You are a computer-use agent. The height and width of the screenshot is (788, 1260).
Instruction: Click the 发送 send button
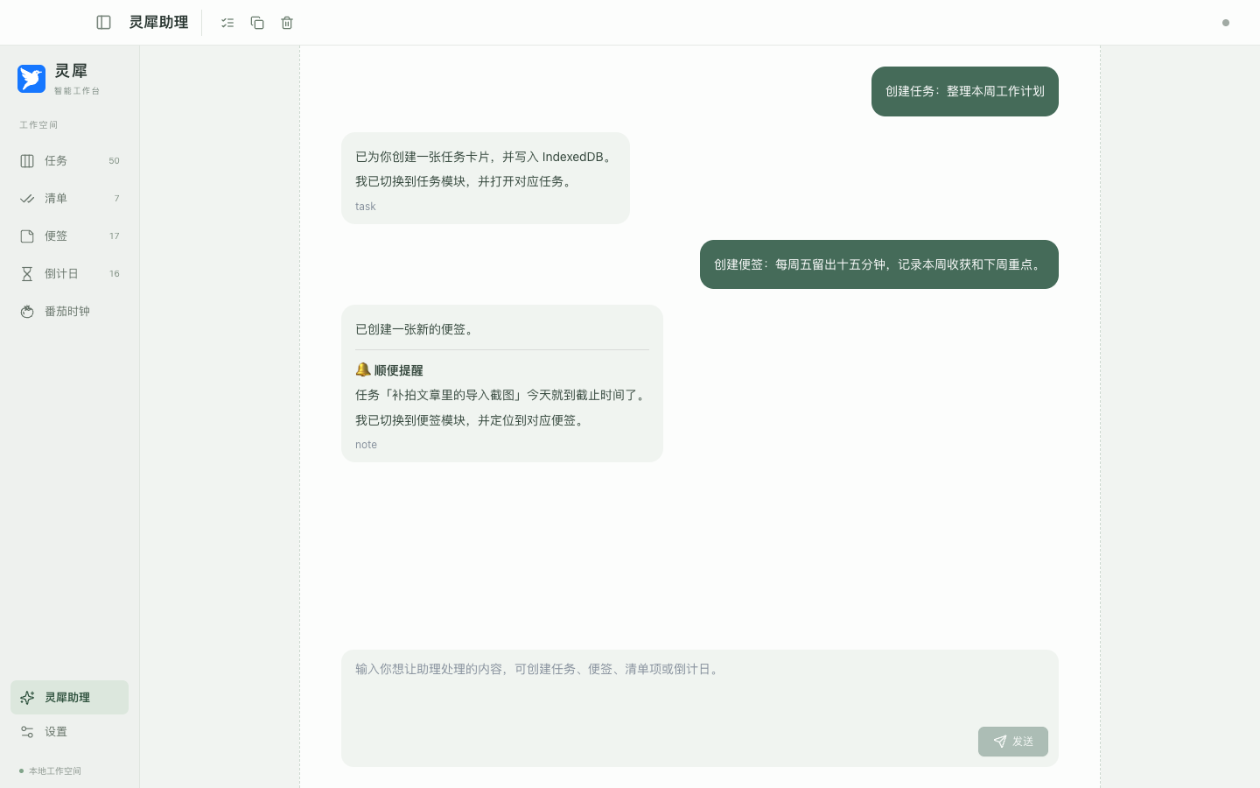tap(1013, 742)
